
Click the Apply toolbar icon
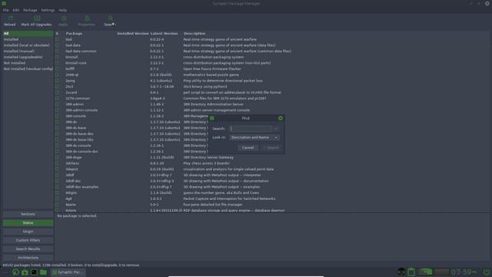(64, 18)
